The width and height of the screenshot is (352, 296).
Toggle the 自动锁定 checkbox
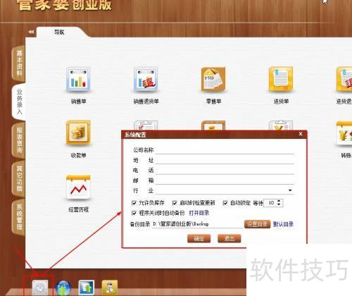pyautogui.click(x=225, y=203)
